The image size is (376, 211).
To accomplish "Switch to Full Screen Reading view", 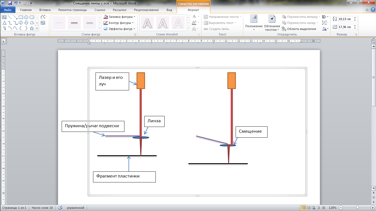I will [x=309, y=208].
